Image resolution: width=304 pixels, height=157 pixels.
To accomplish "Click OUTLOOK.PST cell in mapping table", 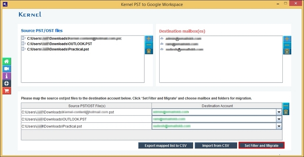I will (86, 119).
